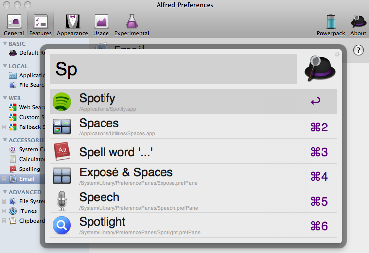This screenshot has height=253, width=369.
Task: Click the red dictionary icon in results
Action: click(x=62, y=151)
